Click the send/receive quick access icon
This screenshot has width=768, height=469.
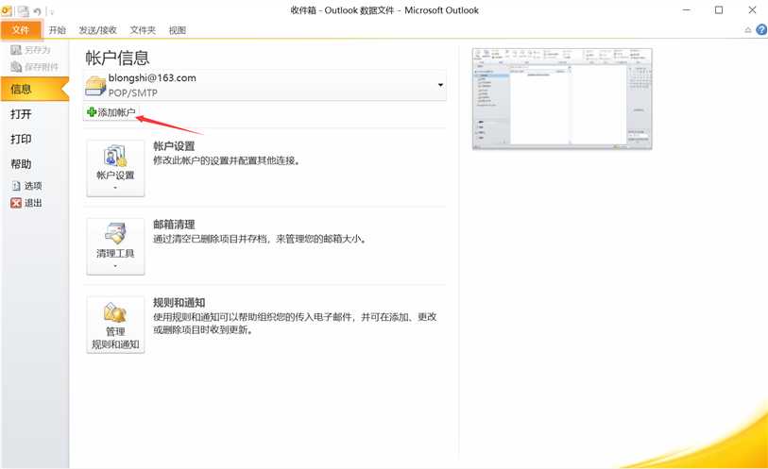coord(23,10)
